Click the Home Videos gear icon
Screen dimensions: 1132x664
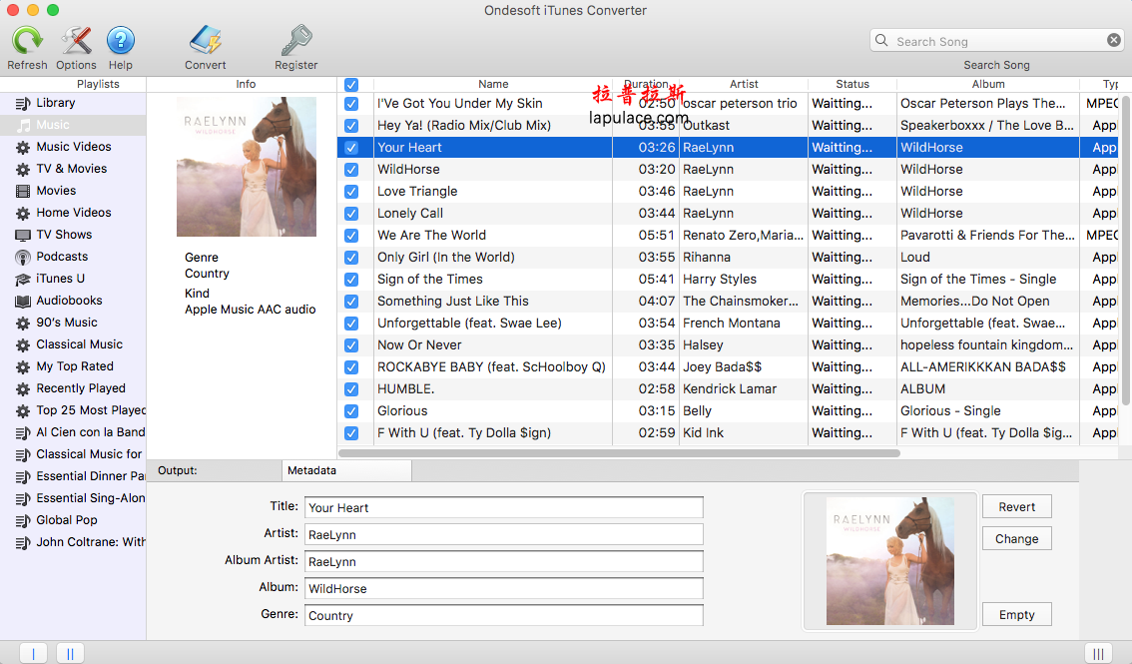coord(23,213)
